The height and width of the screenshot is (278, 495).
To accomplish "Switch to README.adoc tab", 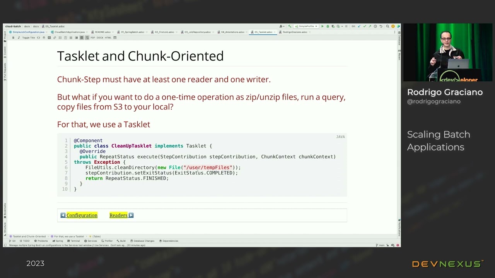I will tap(101, 32).
